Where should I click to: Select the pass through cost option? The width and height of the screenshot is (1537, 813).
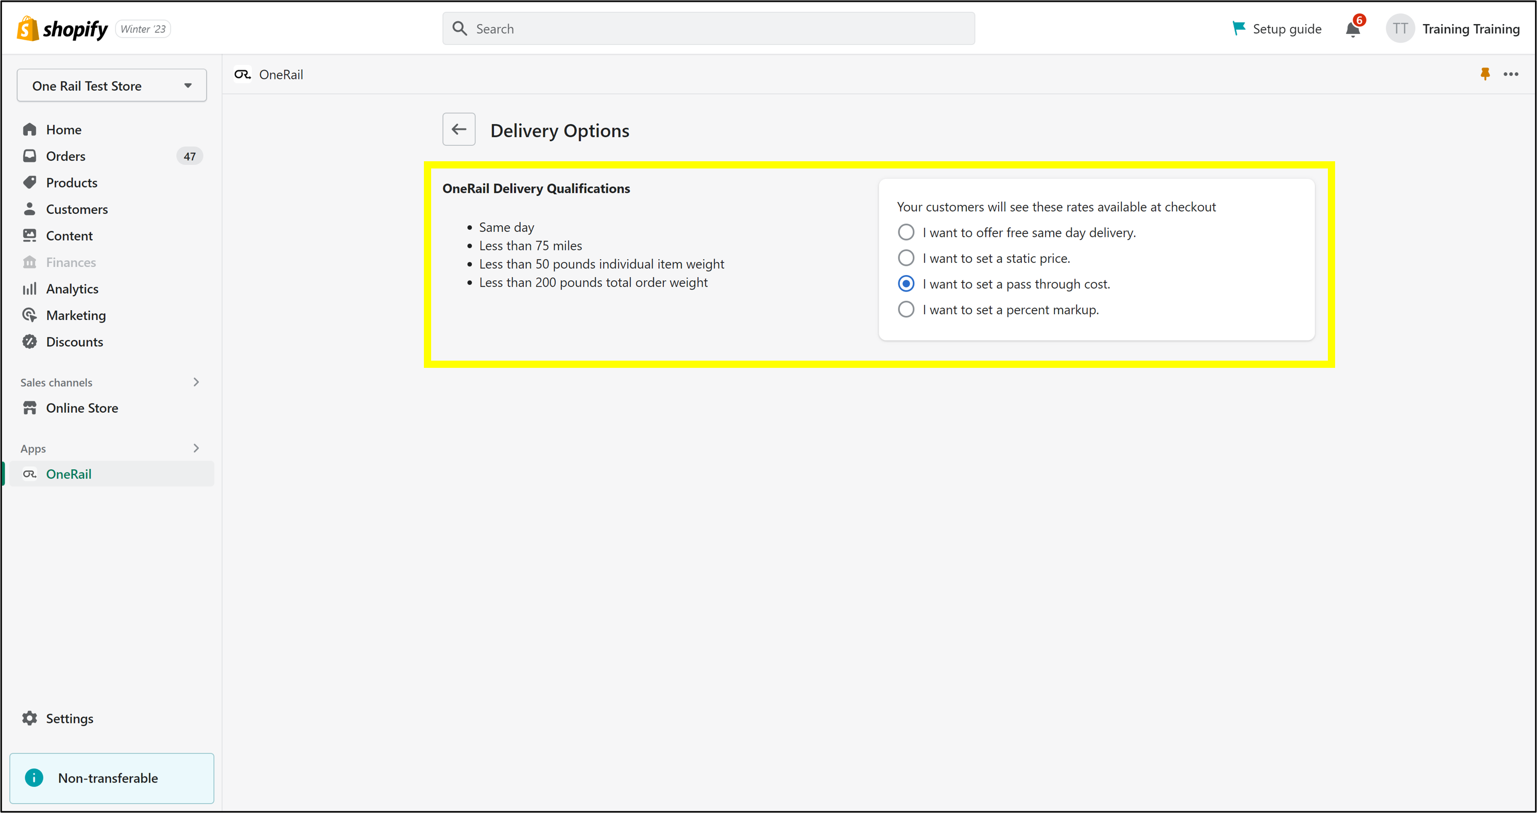point(906,283)
